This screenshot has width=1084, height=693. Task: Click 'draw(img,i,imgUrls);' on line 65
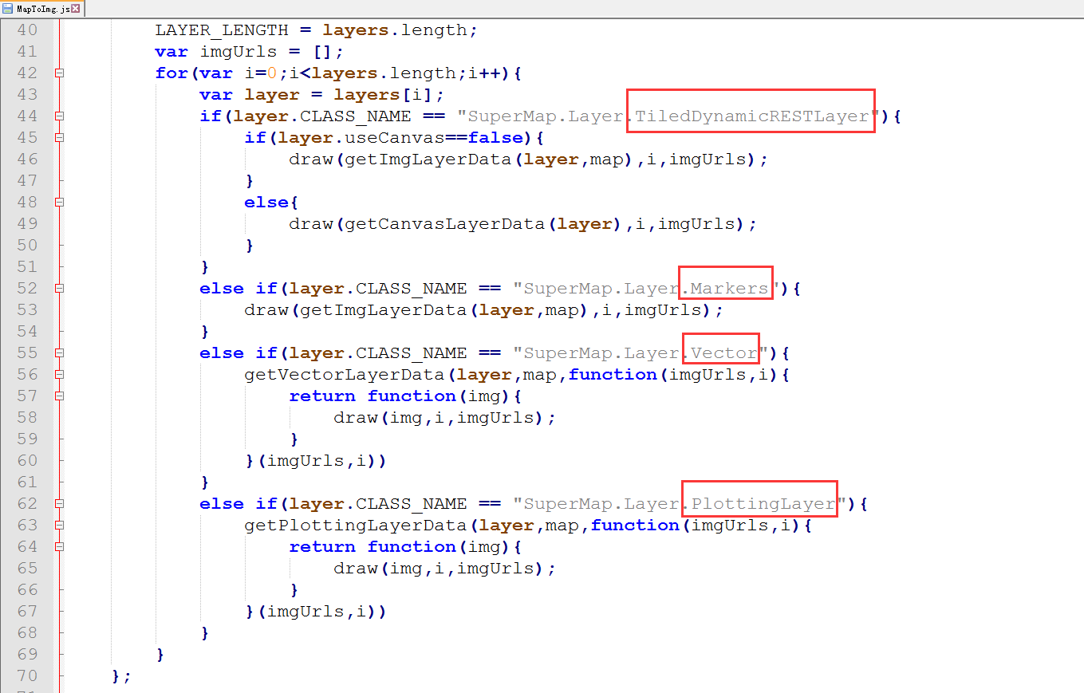click(x=444, y=569)
